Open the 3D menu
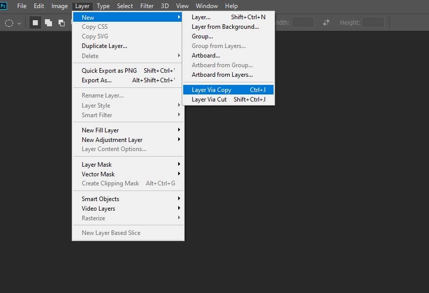Viewport: 429px width, 293px height. [165, 6]
